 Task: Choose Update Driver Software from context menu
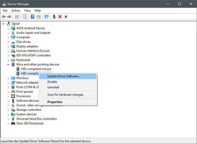64,76
